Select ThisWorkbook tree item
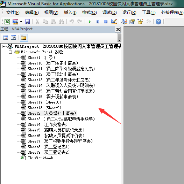Image resolution: width=184 pixels, height=184 pixels. [41, 158]
